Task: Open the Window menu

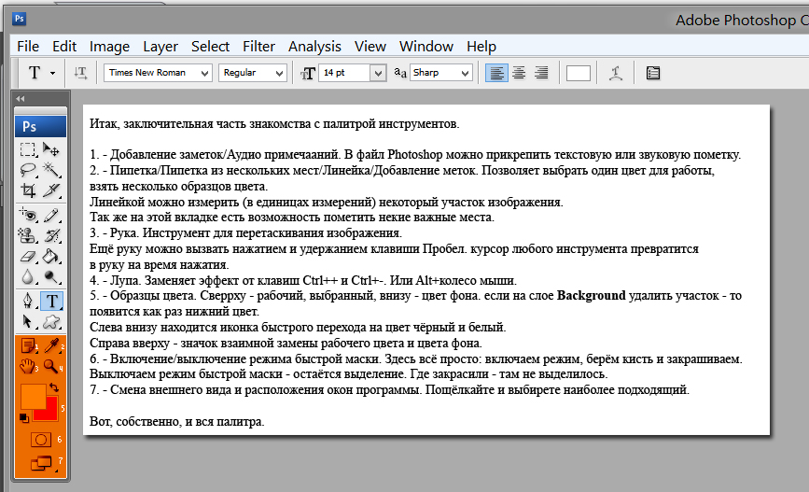Action: click(x=426, y=47)
